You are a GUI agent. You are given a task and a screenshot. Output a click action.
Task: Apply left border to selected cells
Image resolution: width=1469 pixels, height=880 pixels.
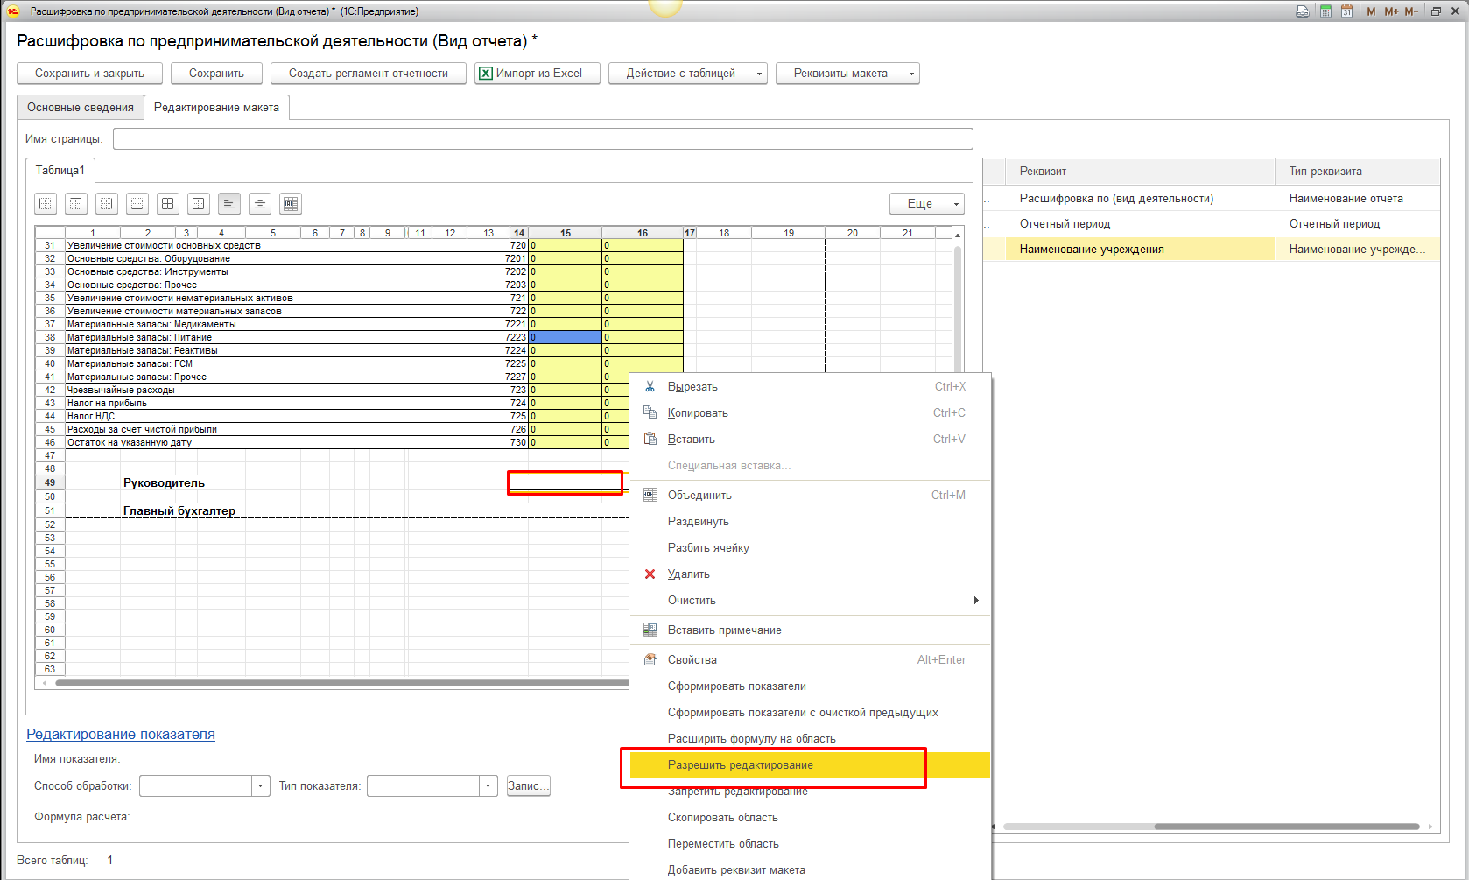click(46, 204)
